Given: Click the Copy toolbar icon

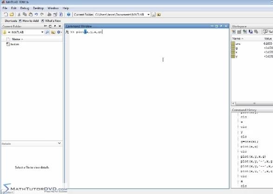Looking at the screenshot, I should coord(25,14).
